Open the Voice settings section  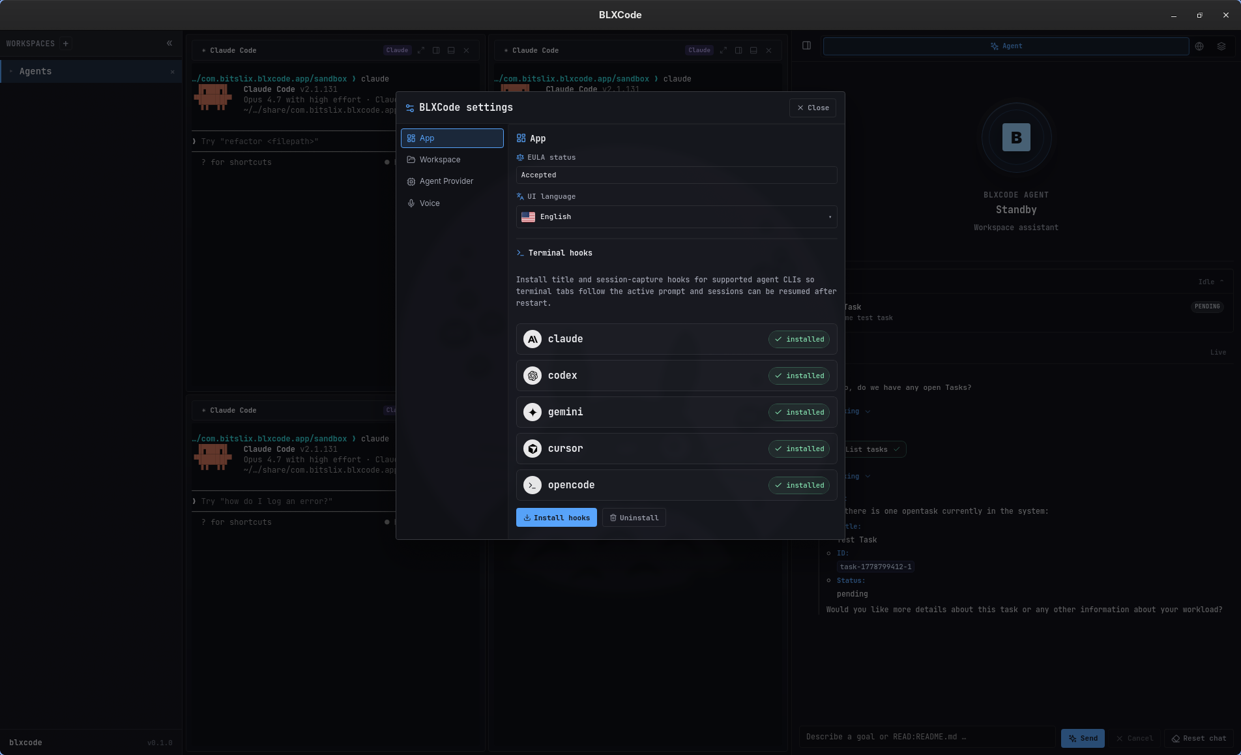tap(452, 203)
